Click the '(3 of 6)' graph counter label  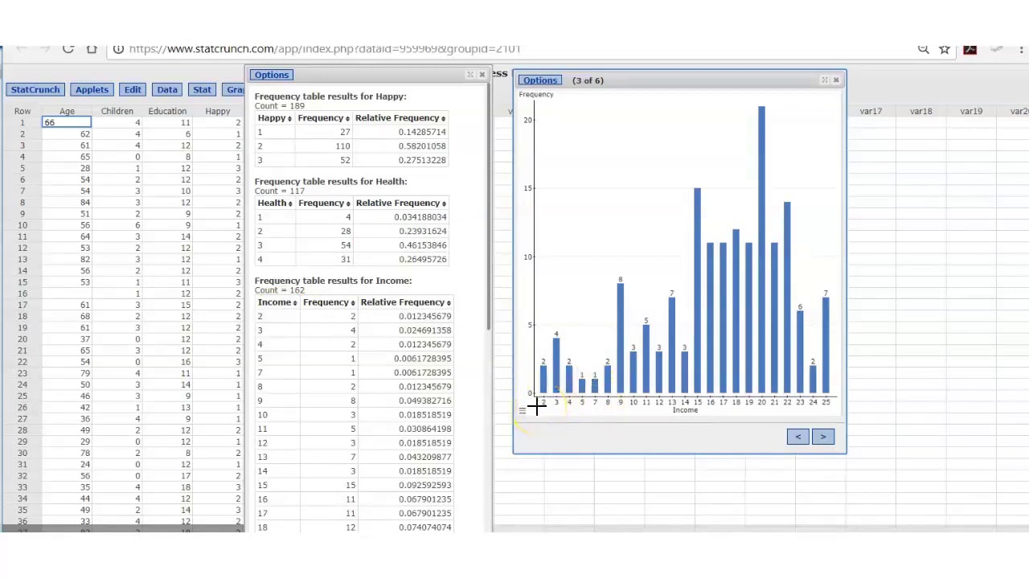(x=588, y=80)
